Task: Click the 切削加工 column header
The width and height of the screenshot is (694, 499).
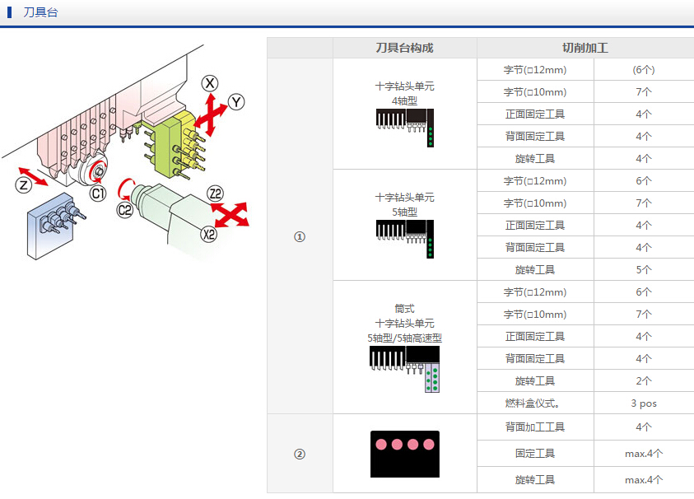Action: (x=585, y=48)
